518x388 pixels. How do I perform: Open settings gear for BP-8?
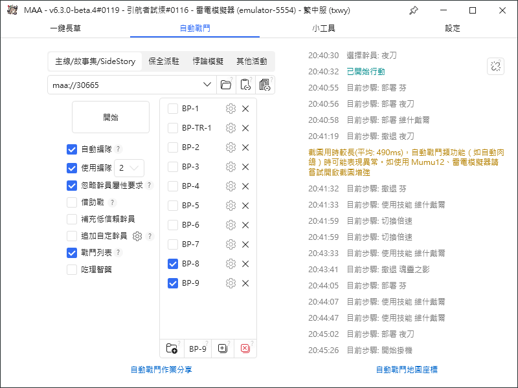231,264
